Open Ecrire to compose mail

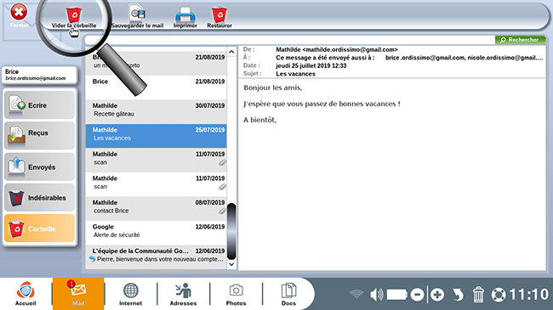[39, 105]
